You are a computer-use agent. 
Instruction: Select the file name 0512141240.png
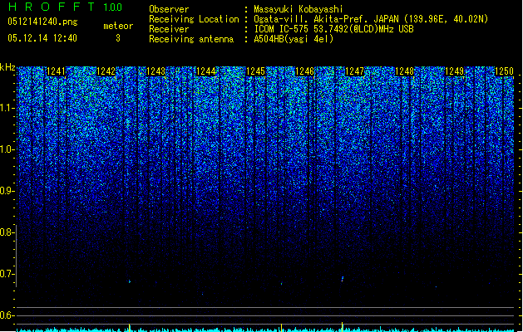tap(42, 22)
